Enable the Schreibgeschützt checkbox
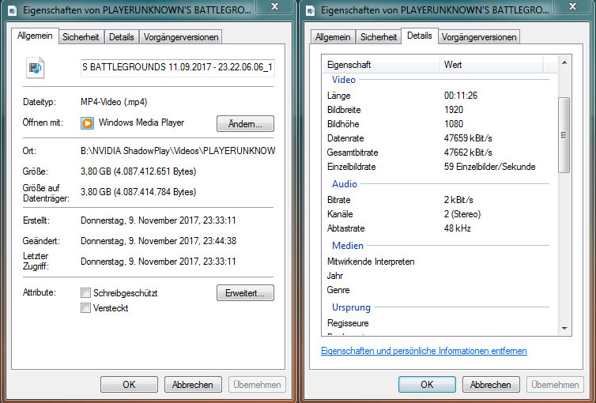 pos(85,293)
